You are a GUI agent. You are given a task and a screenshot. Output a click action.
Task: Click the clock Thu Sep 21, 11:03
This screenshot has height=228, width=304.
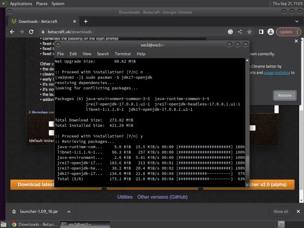click(287, 4)
